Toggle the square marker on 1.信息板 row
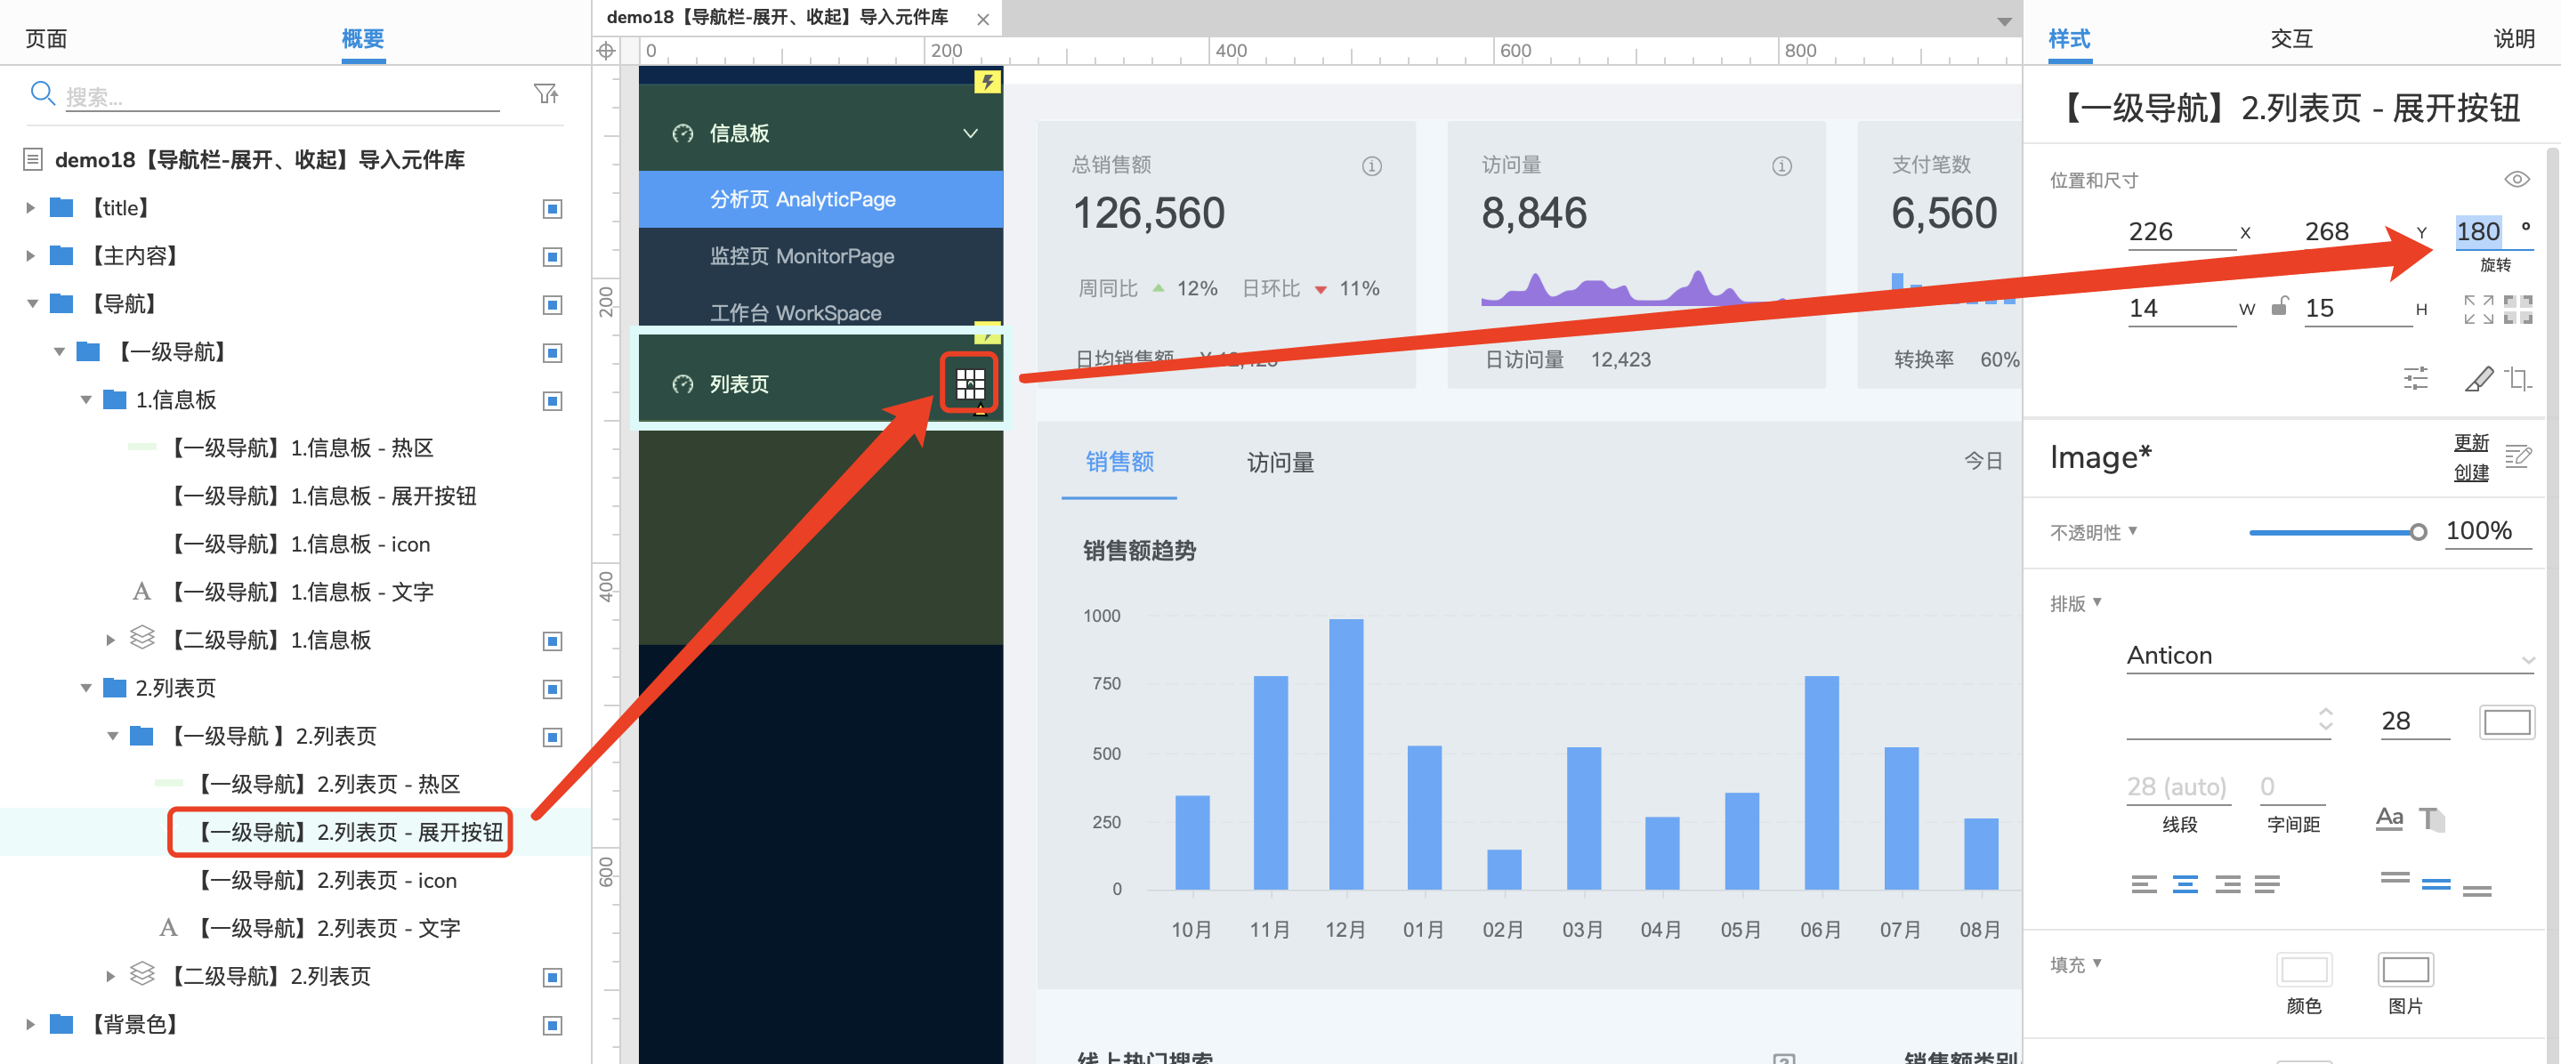The image size is (2561, 1064). pos(553,400)
